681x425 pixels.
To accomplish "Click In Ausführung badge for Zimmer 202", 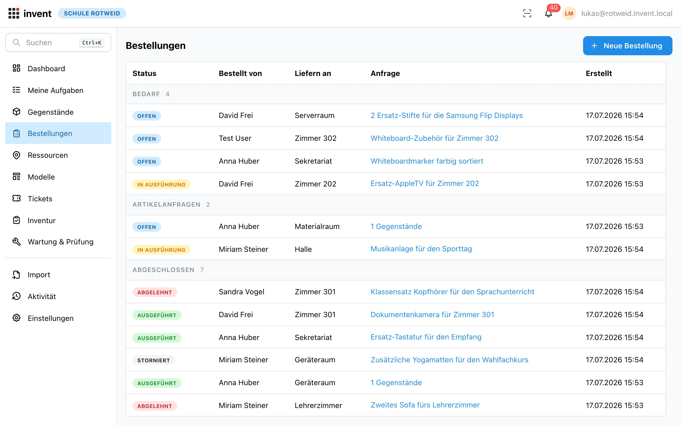I will (161, 184).
